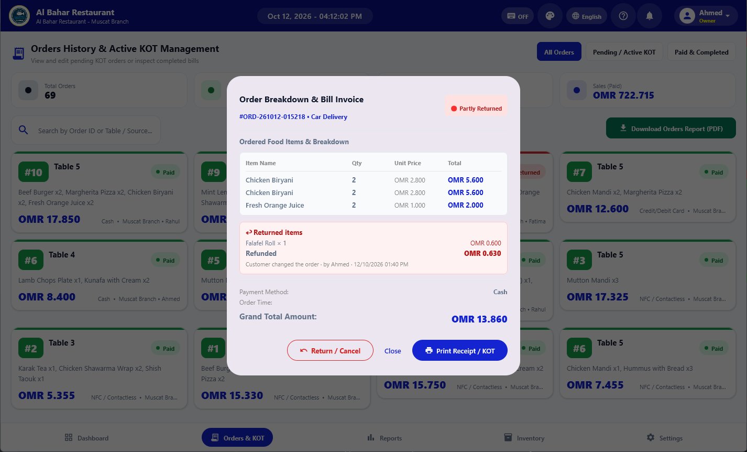Click Grand Total OMR 13.860 value

point(479,319)
